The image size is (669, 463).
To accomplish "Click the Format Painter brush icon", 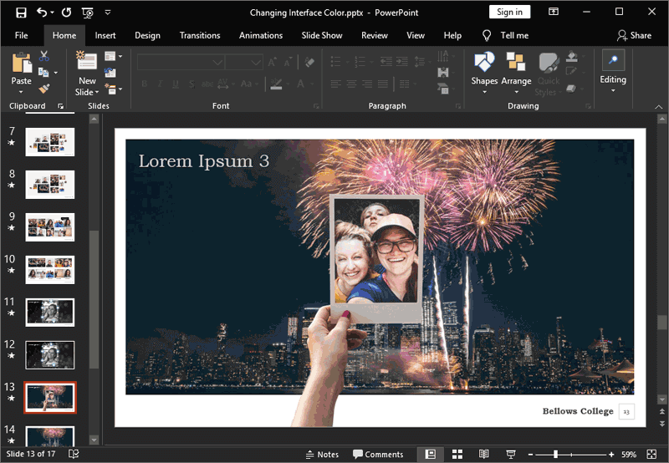I will [x=43, y=89].
